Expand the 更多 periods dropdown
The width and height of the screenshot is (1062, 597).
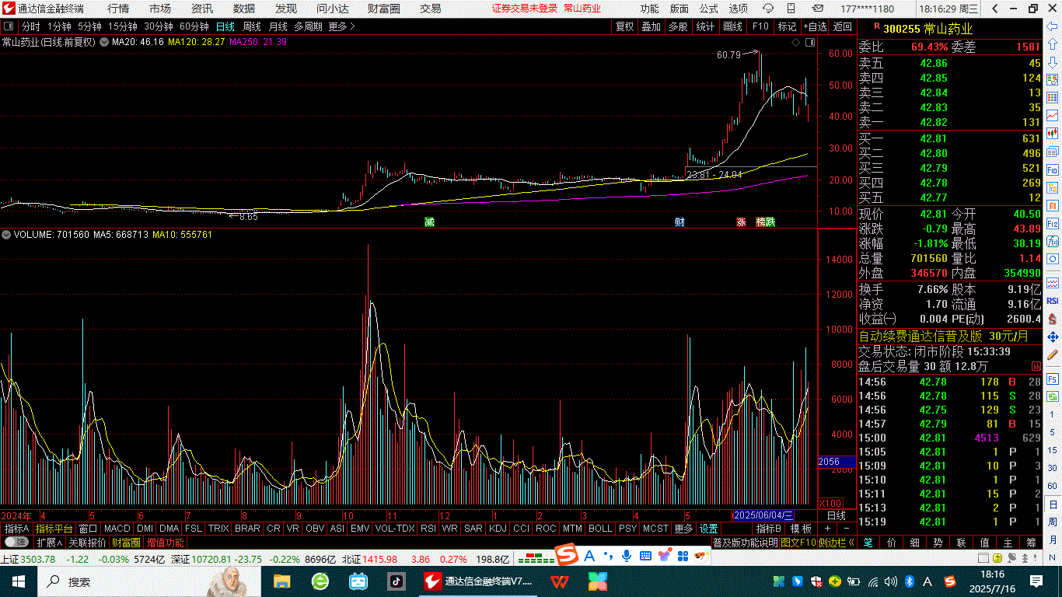coord(341,26)
